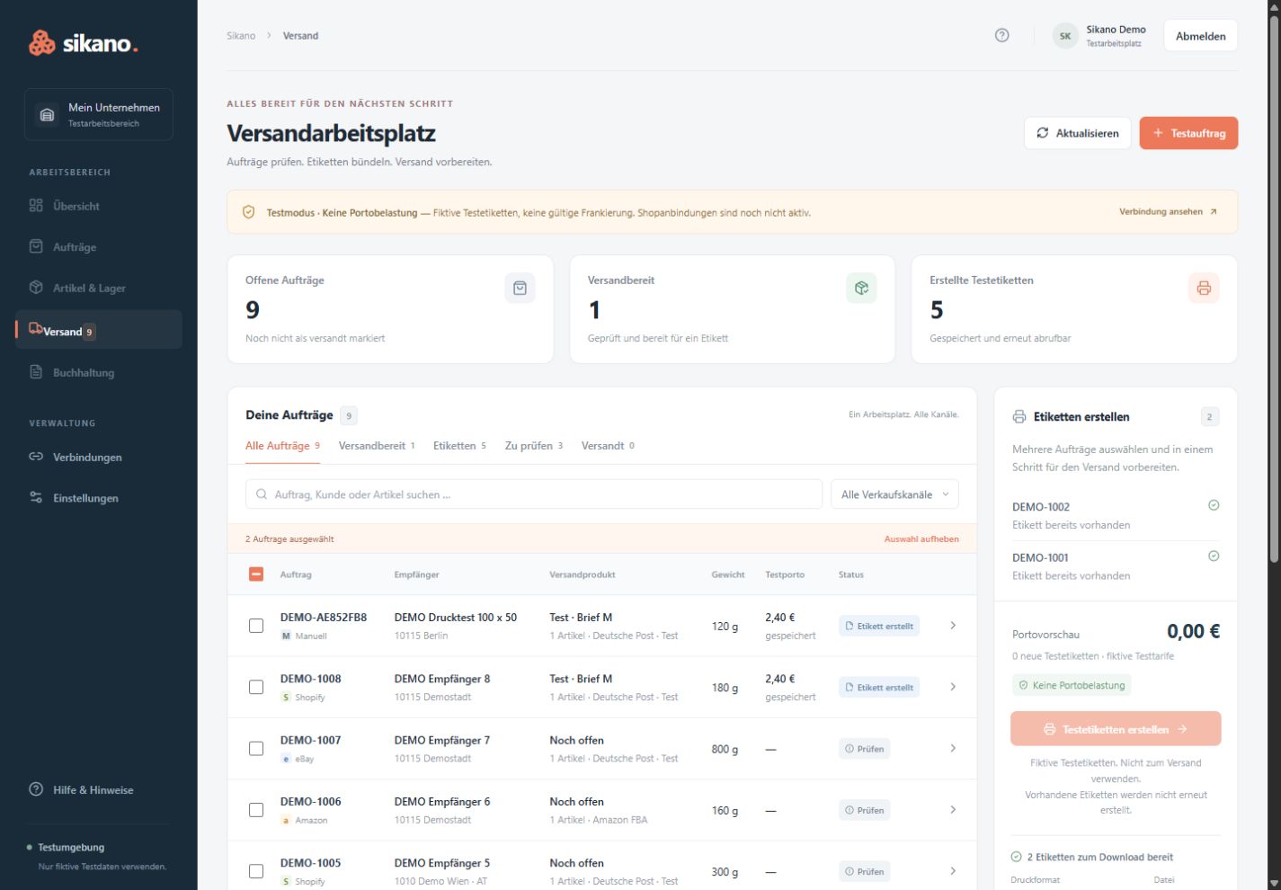Image resolution: width=1281 pixels, height=890 pixels.
Task: Click the Auswahl aufheben link
Action: pyautogui.click(x=921, y=539)
